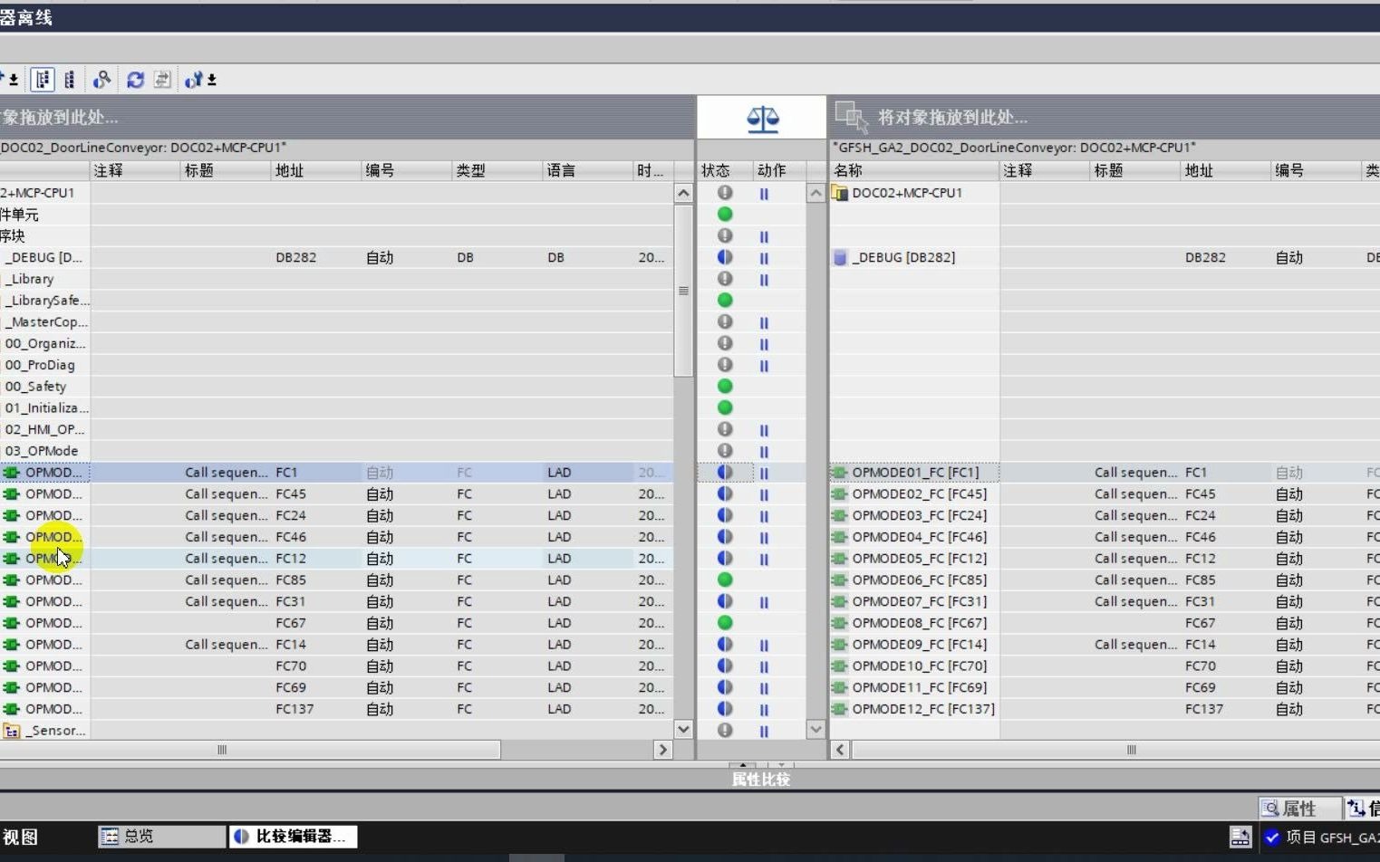Click the right pane drop-object icon
The height and width of the screenshot is (862, 1380).
pos(851,117)
